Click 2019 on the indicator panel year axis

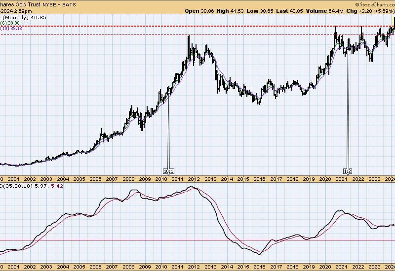(309, 267)
